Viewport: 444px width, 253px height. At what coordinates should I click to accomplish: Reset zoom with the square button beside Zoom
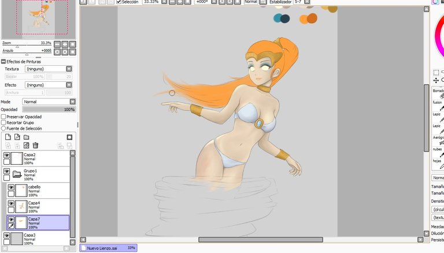(72, 44)
